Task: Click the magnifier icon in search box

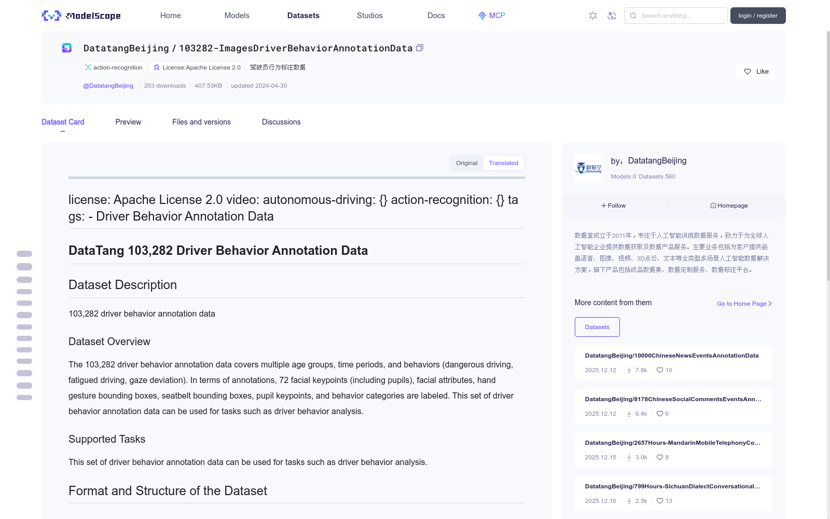Action: coord(633,16)
